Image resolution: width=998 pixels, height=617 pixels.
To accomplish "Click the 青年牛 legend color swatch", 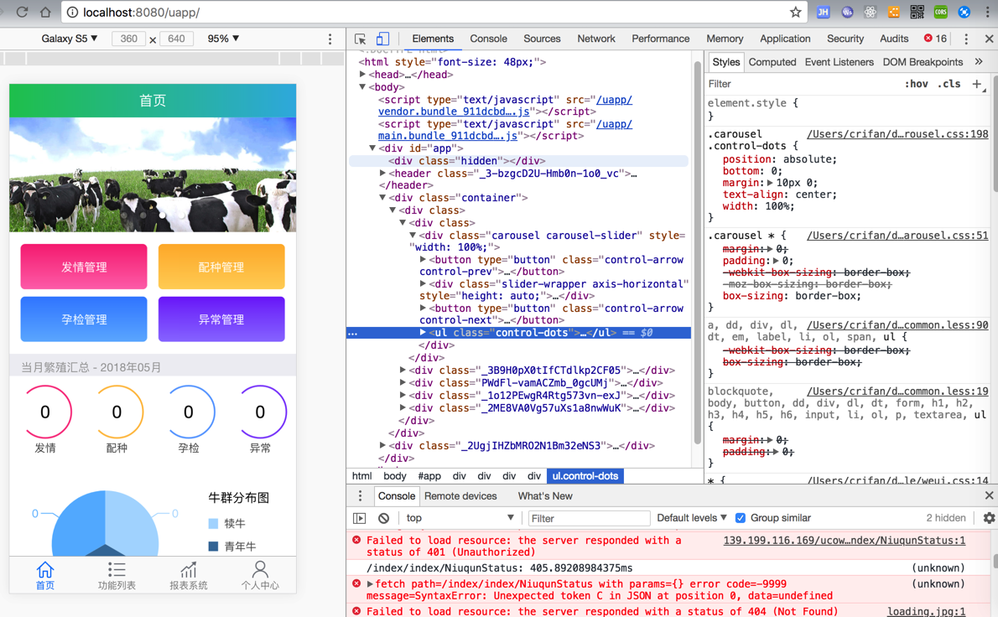I will [213, 547].
